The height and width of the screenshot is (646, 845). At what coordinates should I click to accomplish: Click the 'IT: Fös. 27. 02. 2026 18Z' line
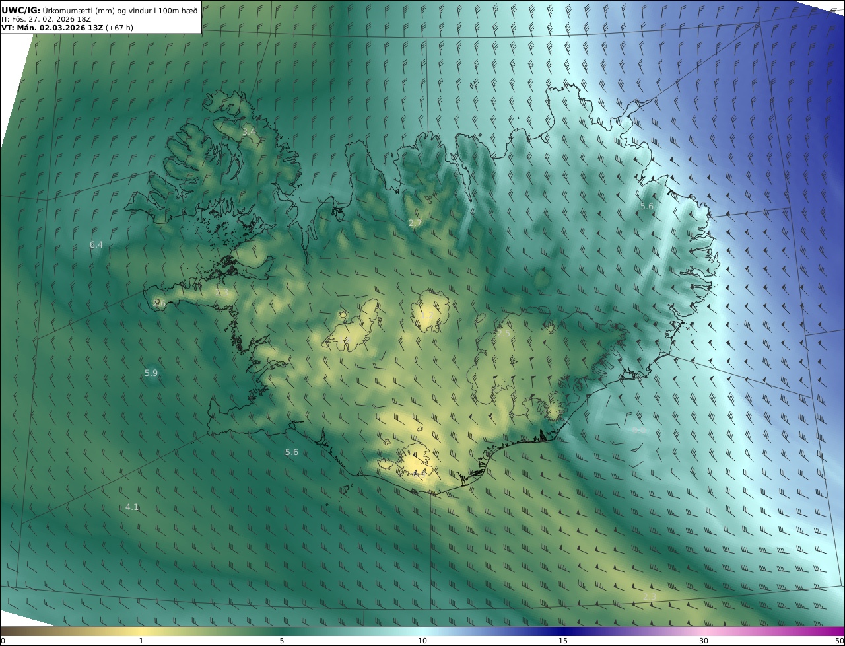(46, 20)
